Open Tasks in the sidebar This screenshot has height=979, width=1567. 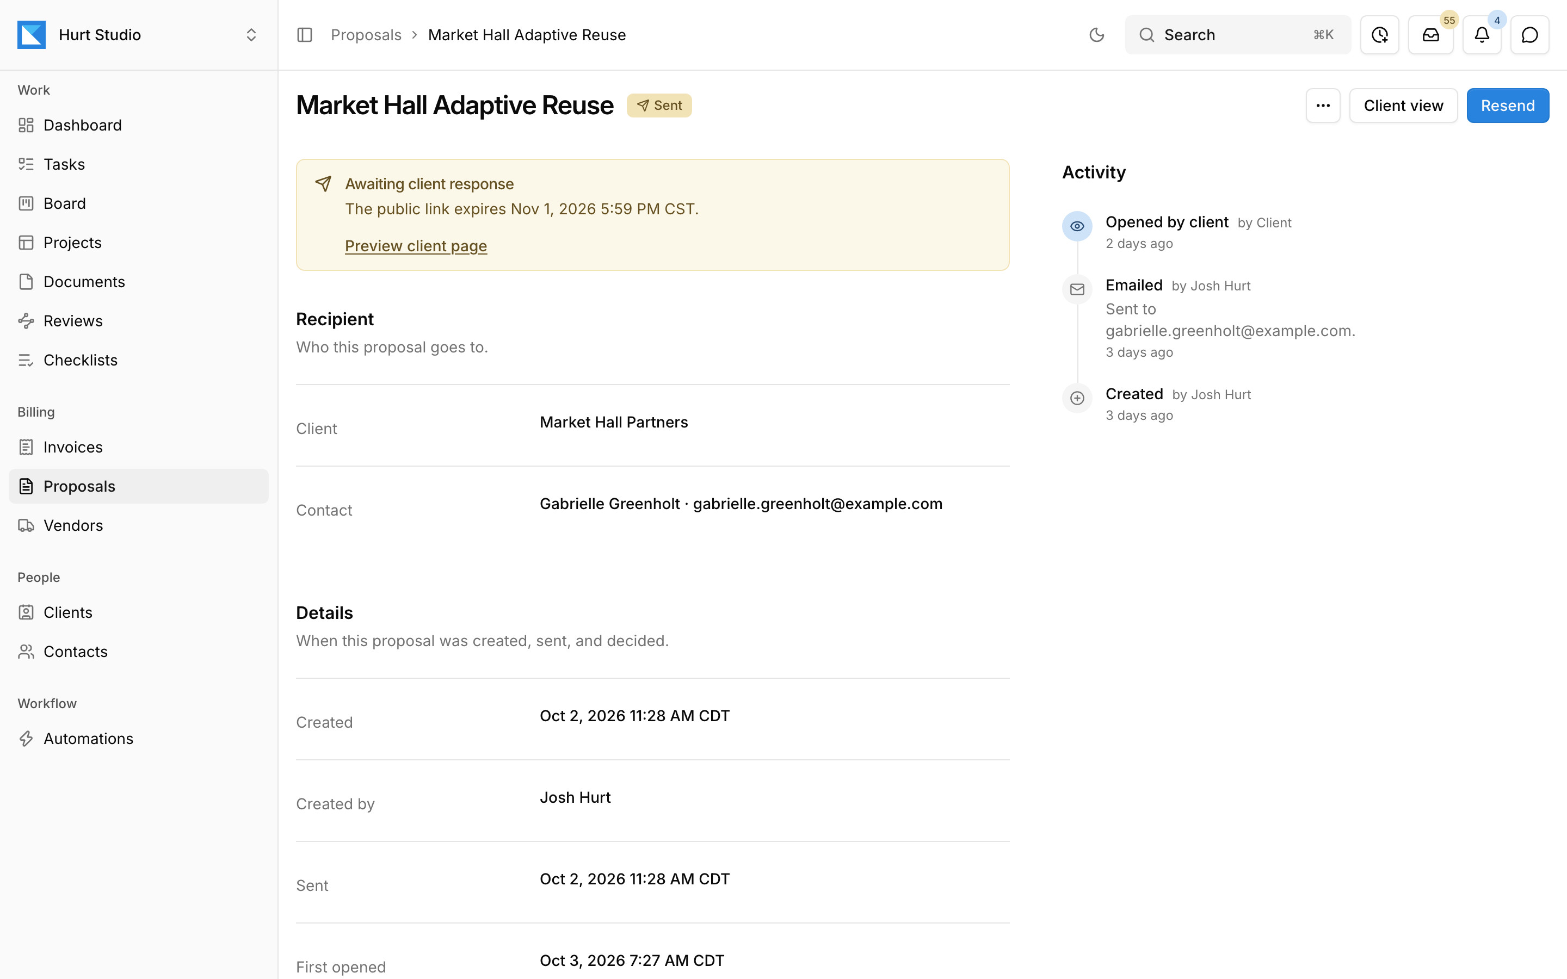(x=139, y=164)
